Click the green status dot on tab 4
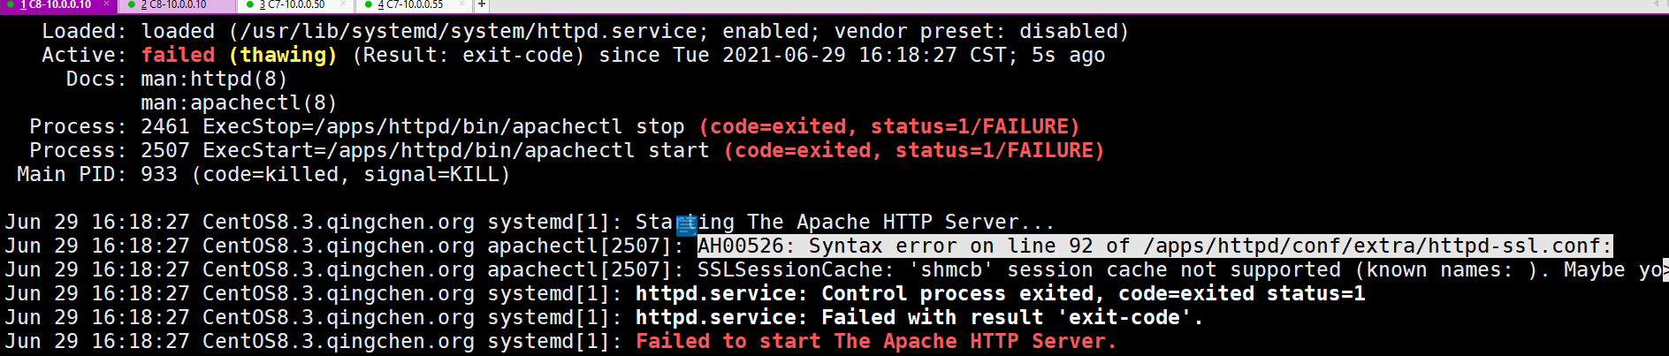 [369, 5]
